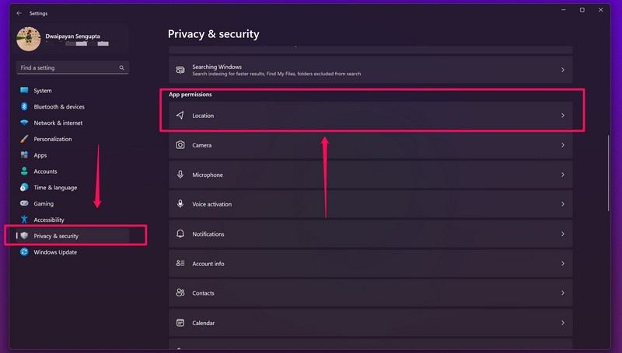Click the search magnifier icon

(x=121, y=68)
